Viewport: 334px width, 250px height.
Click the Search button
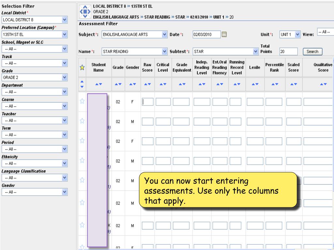coord(312,51)
